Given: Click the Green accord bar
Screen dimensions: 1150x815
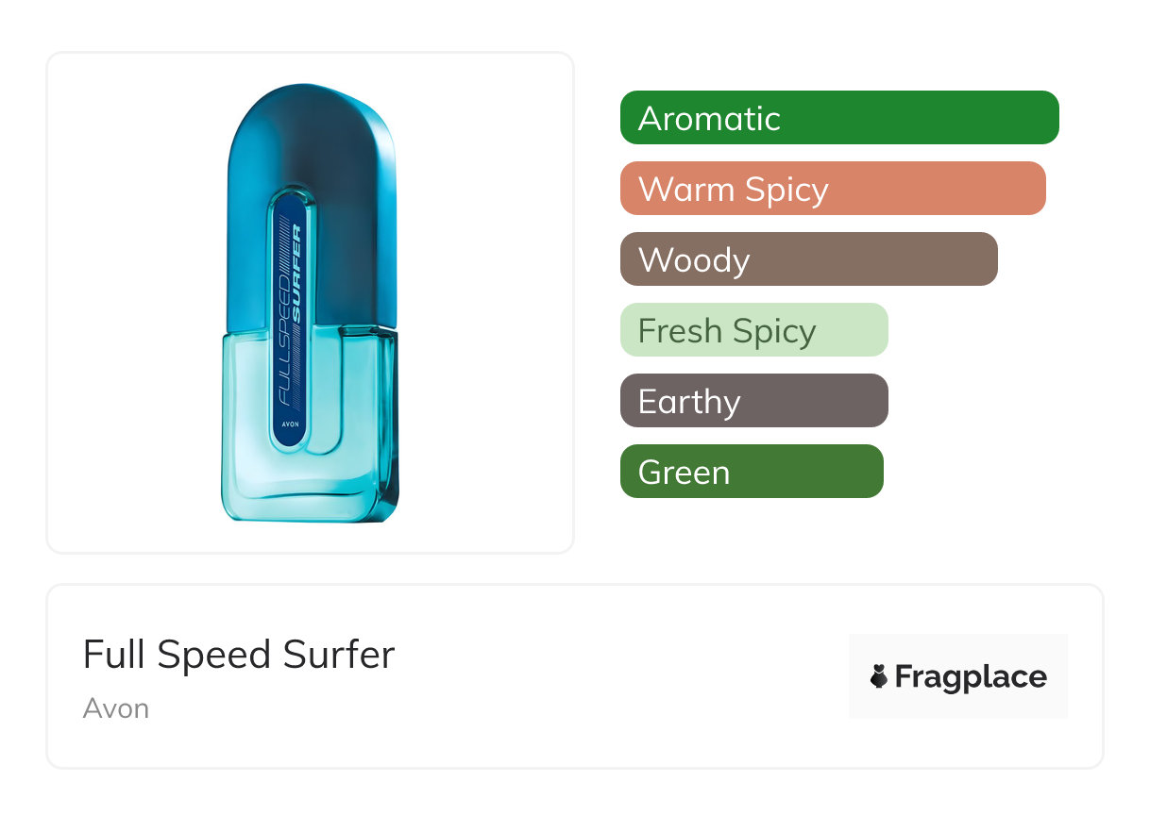Looking at the screenshot, I should coord(751,472).
